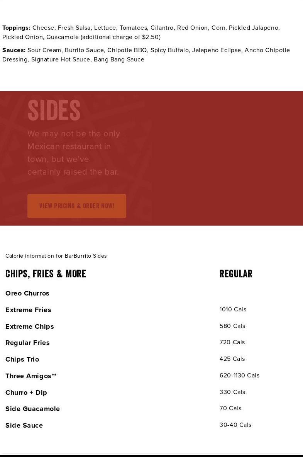Click the Three Amigos item name
The height and width of the screenshot is (457, 303).
click(x=31, y=376)
